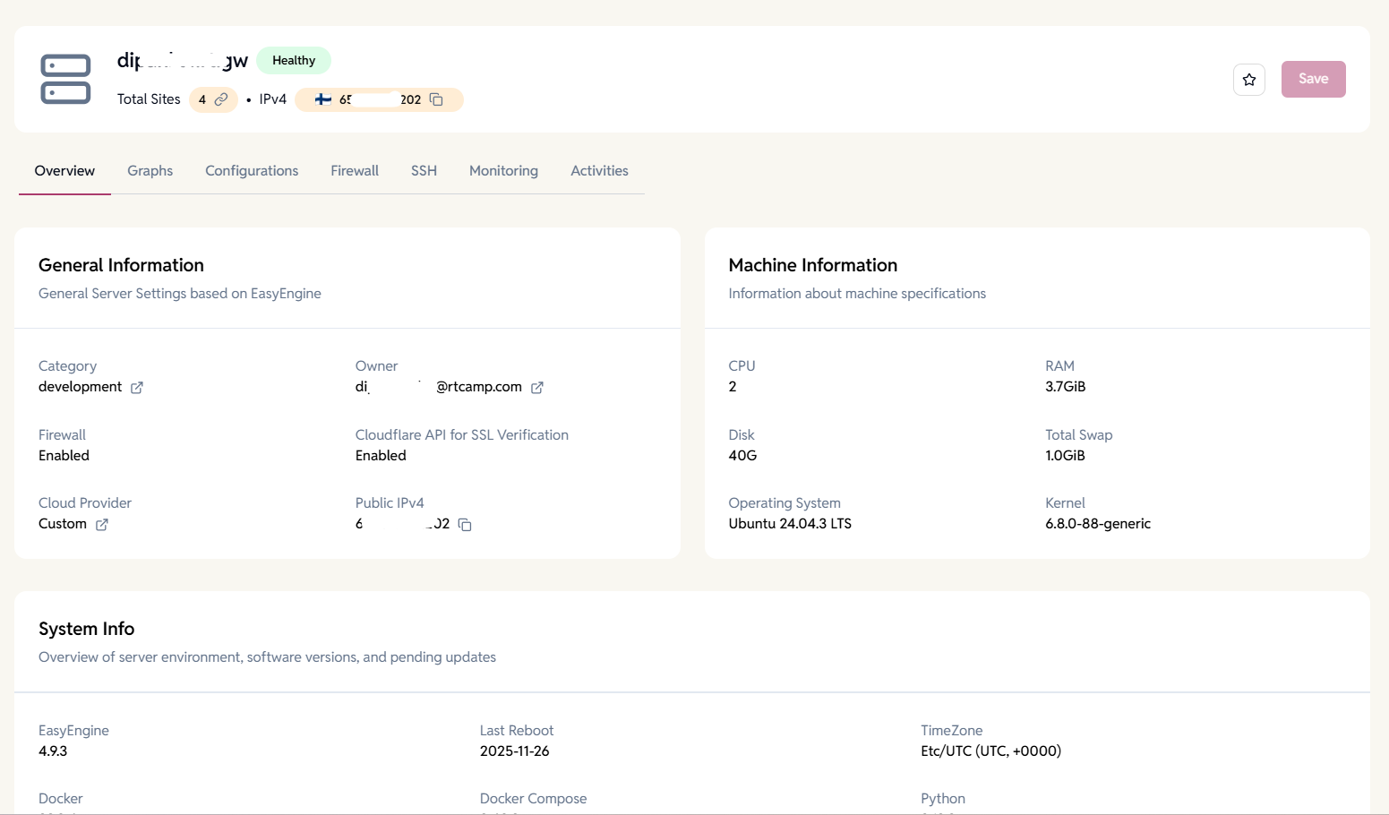The height and width of the screenshot is (815, 1389).
Task: Copy IPv4 address in header badge
Action: [x=436, y=99]
